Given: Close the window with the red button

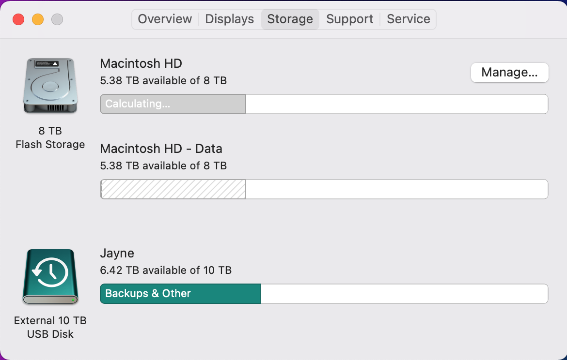Looking at the screenshot, I should point(18,19).
